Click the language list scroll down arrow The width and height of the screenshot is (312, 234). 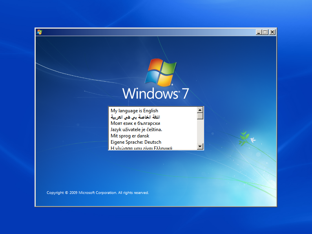click(200, 146)
